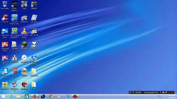Open the media player taskbar icon
The image size is (177, 99).
coord(59,97)
